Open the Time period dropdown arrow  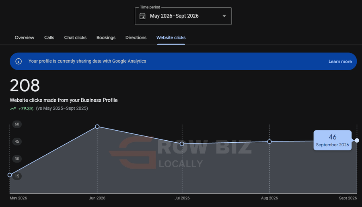[224, 16]
